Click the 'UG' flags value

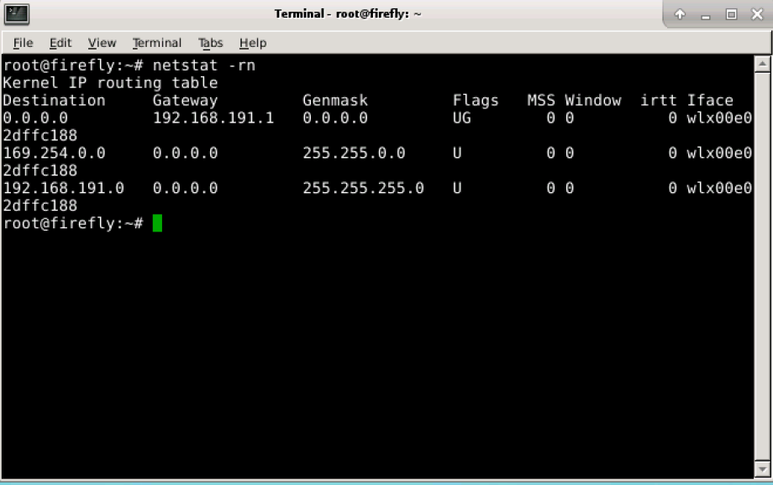click(x=462, y=118)
